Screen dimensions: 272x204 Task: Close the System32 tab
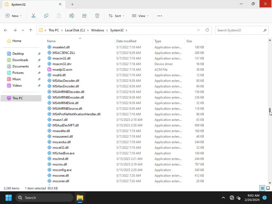pyautogui.click(x=60, y=4)
